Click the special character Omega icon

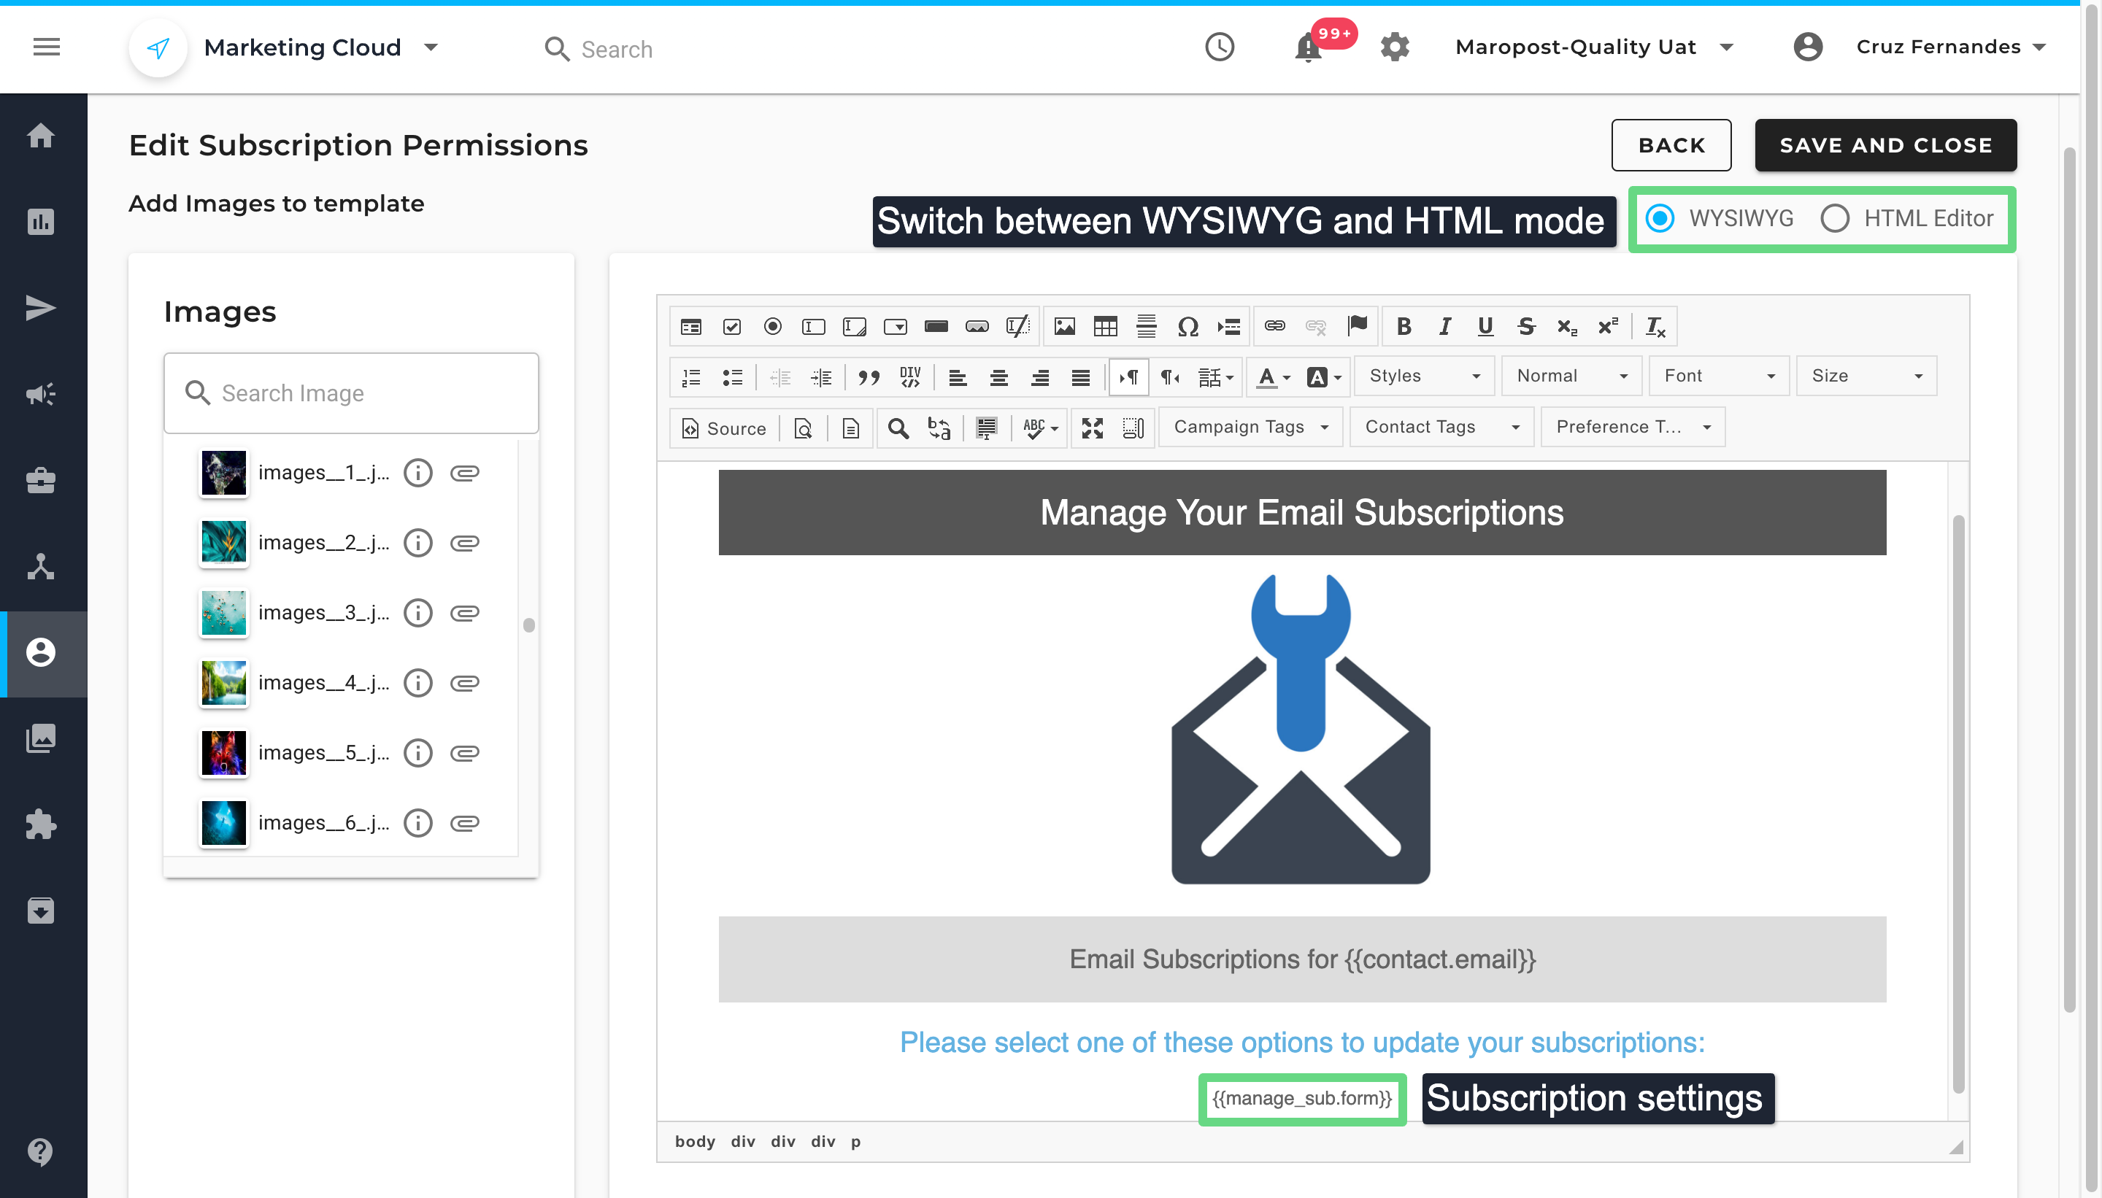point(1187,327)
